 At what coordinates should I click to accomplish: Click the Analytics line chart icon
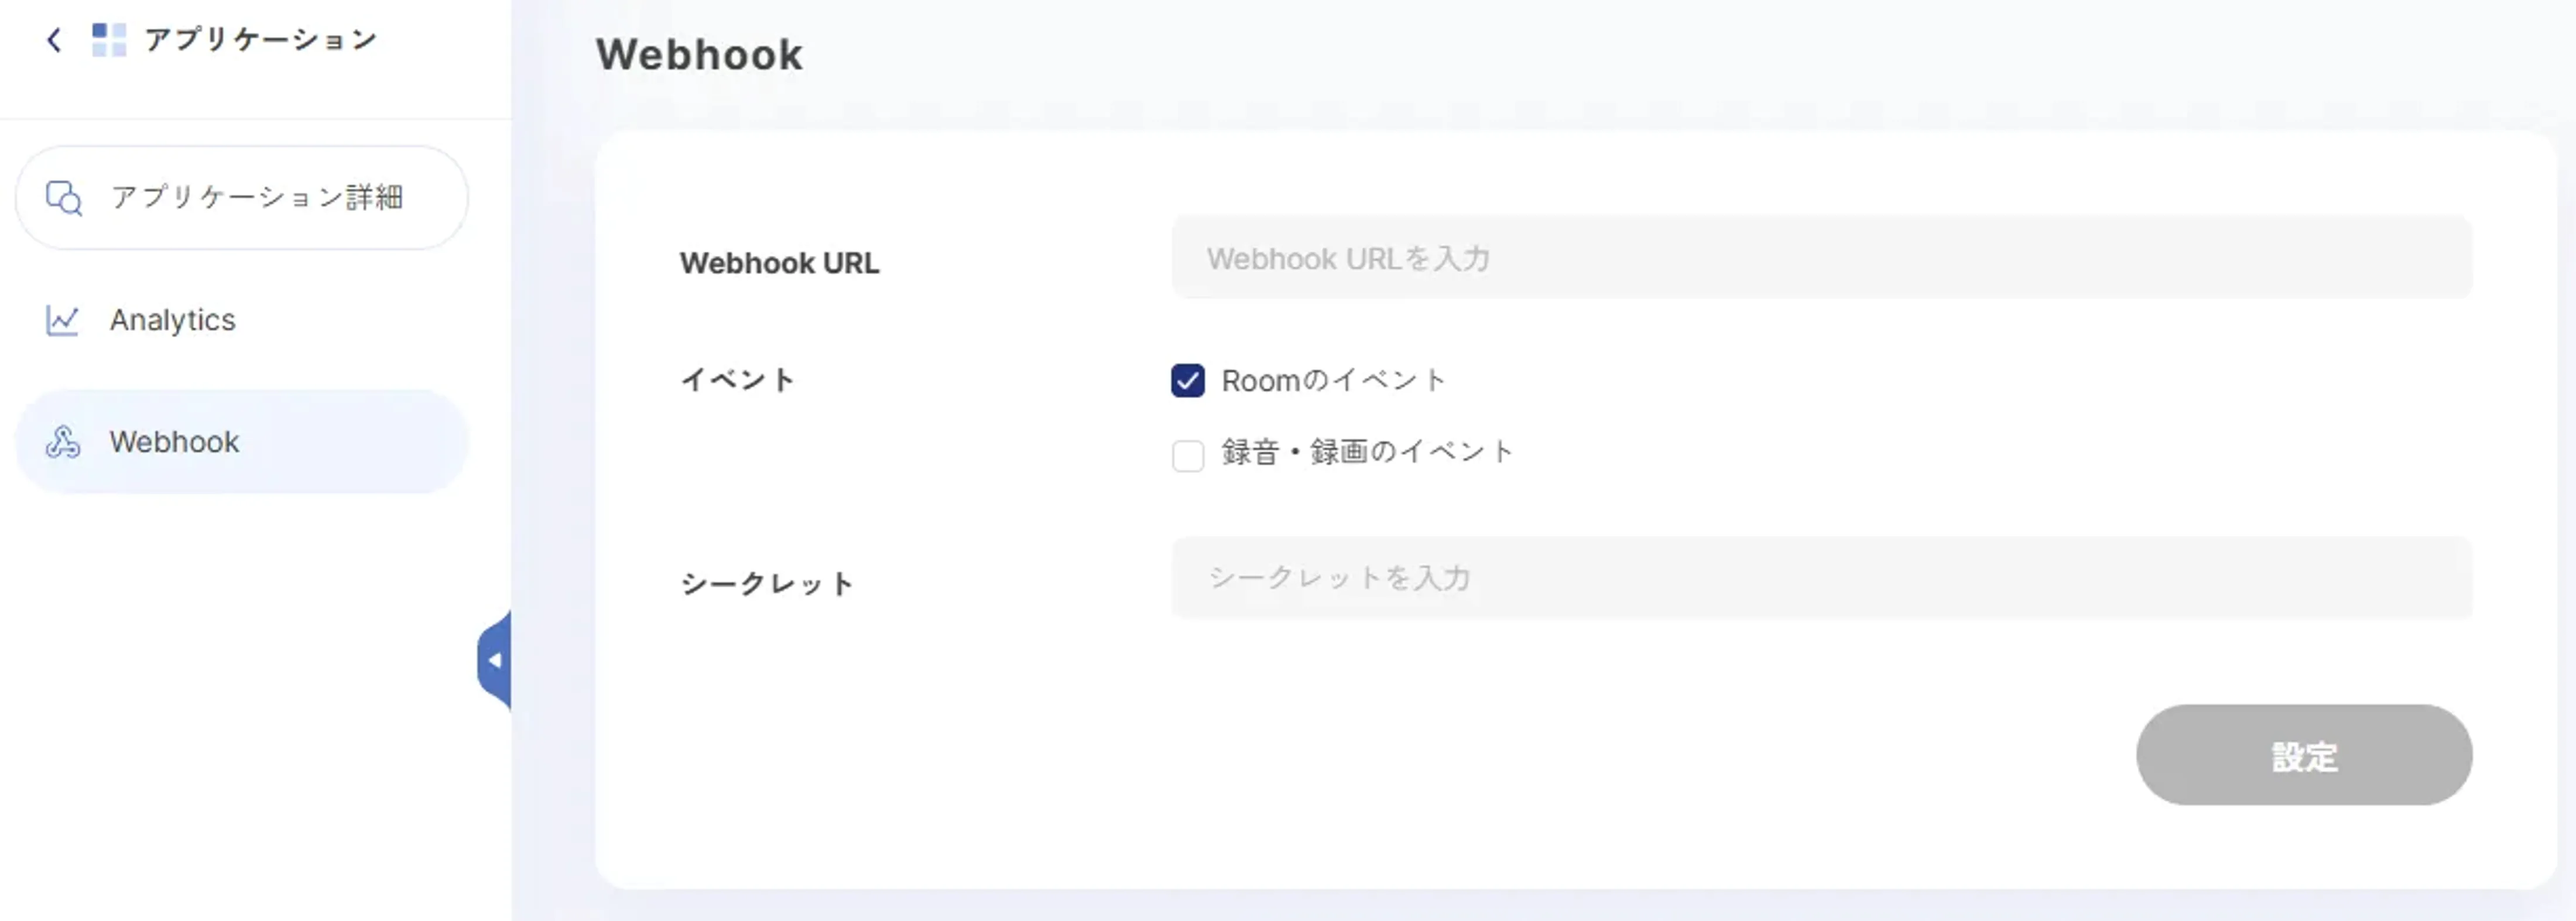click(x=62, y=320)
